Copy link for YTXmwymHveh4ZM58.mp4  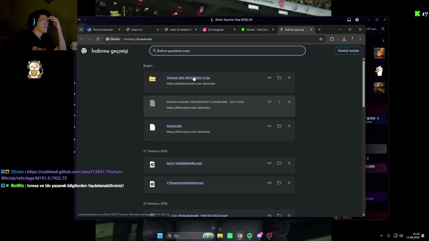click(x=269, y=183)
